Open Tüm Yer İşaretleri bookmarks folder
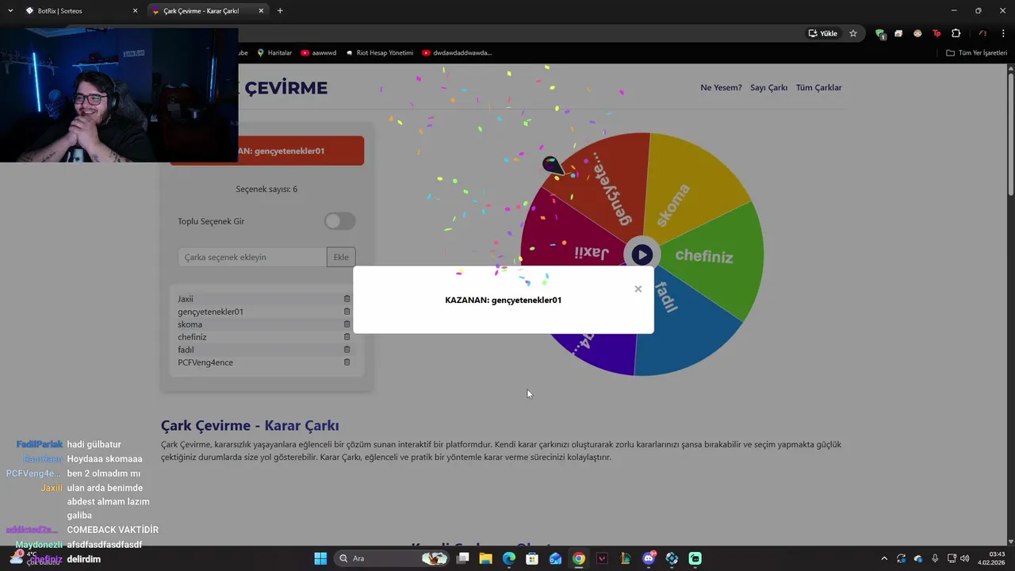The image size is (1015, 571). (x=976, y=53)
